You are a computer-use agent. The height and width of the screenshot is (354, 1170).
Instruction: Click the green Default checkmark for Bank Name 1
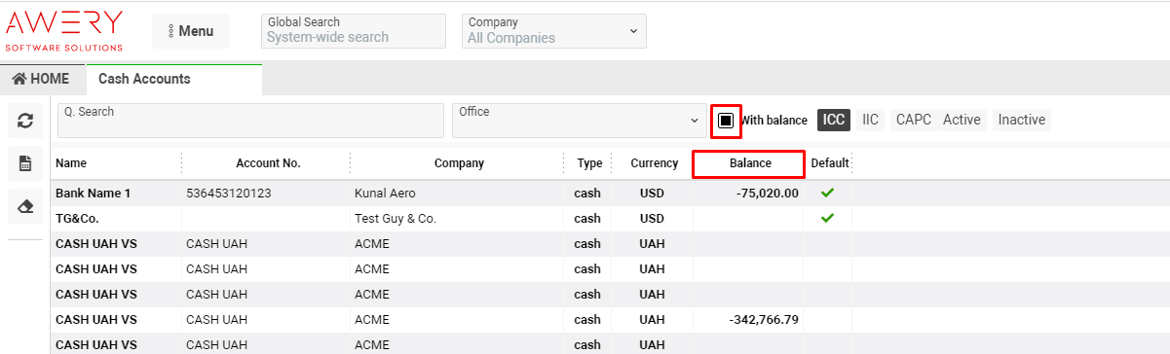point(828,193)
